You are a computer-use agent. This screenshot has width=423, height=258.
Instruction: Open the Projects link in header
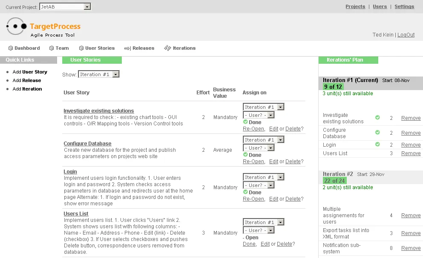(355, 6)
